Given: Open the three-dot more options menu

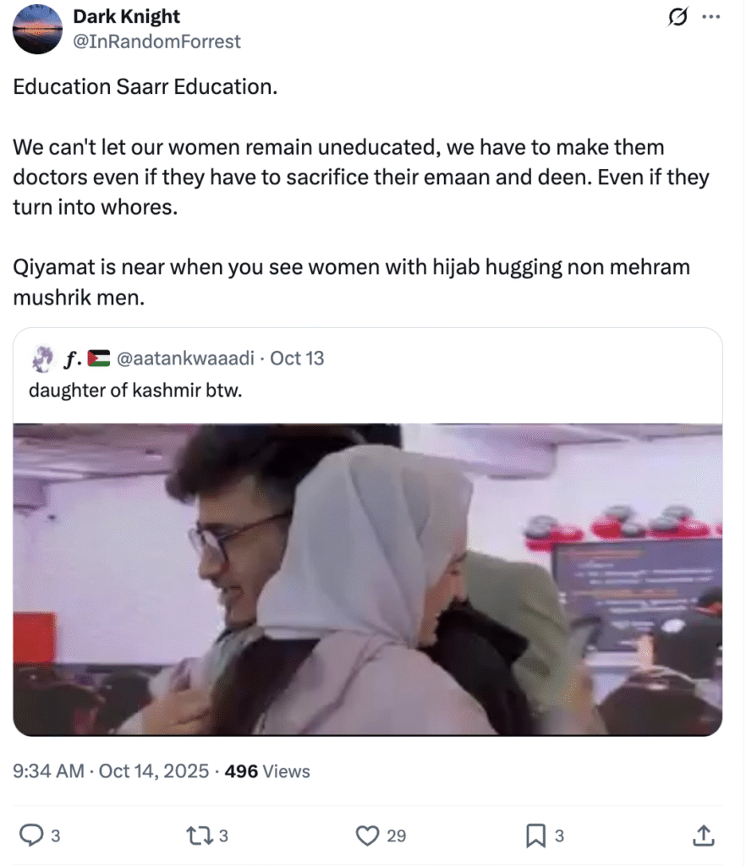Looking at the screenshot, I should 710,17.
